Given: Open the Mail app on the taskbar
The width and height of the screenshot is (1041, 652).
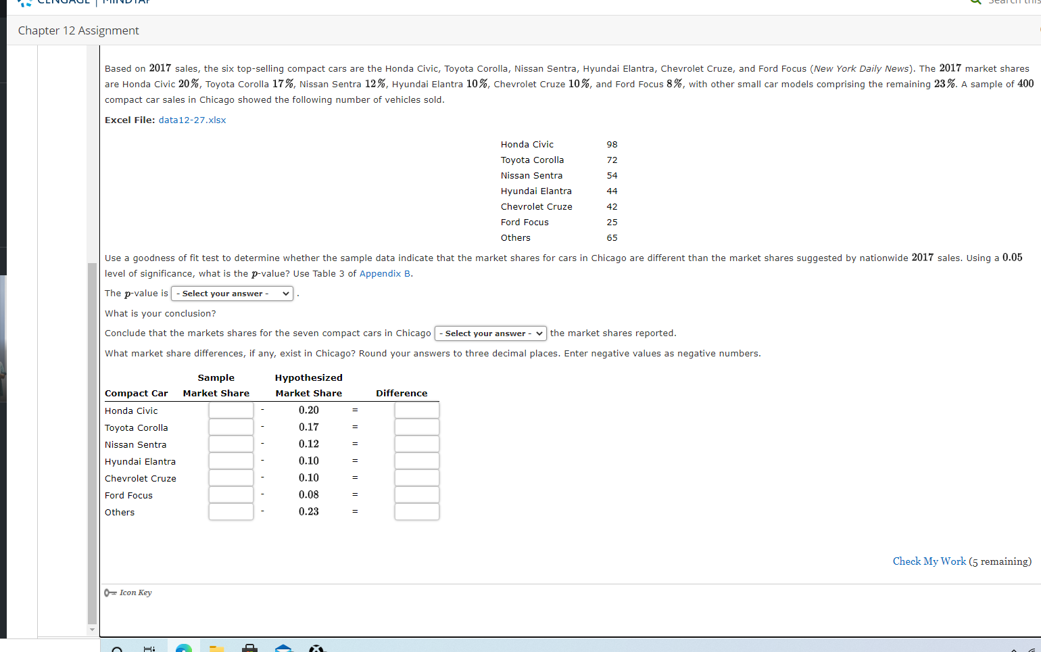Looking at the screenshot, I should pyautogui.click(x=284, y=648).
